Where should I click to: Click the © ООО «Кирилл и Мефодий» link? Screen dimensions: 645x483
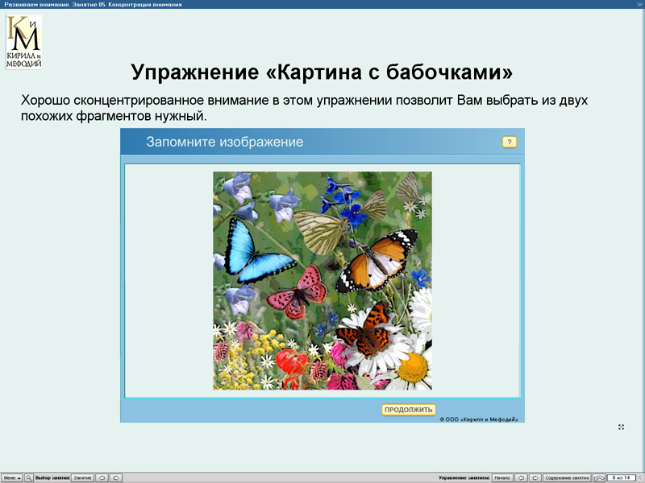479,419
